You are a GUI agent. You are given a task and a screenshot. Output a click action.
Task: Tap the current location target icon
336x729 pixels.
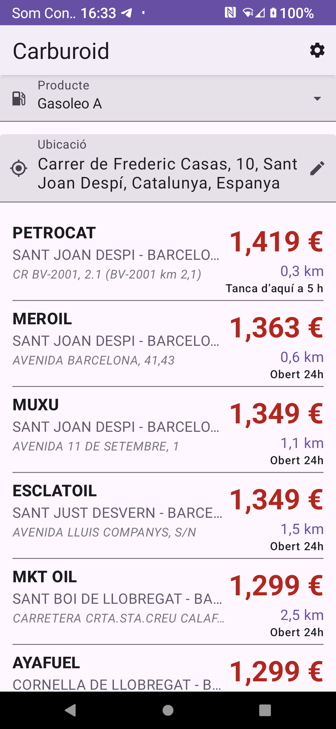[19, 168]
